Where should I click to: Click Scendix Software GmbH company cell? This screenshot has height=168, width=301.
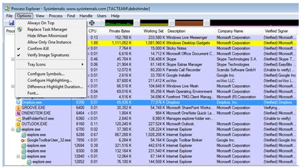point(236,70)
